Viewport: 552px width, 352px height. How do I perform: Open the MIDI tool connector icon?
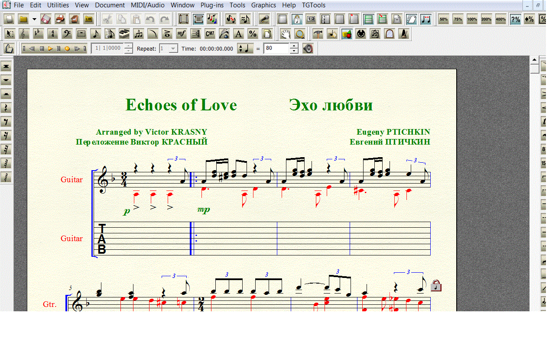[x=361, y=34]
